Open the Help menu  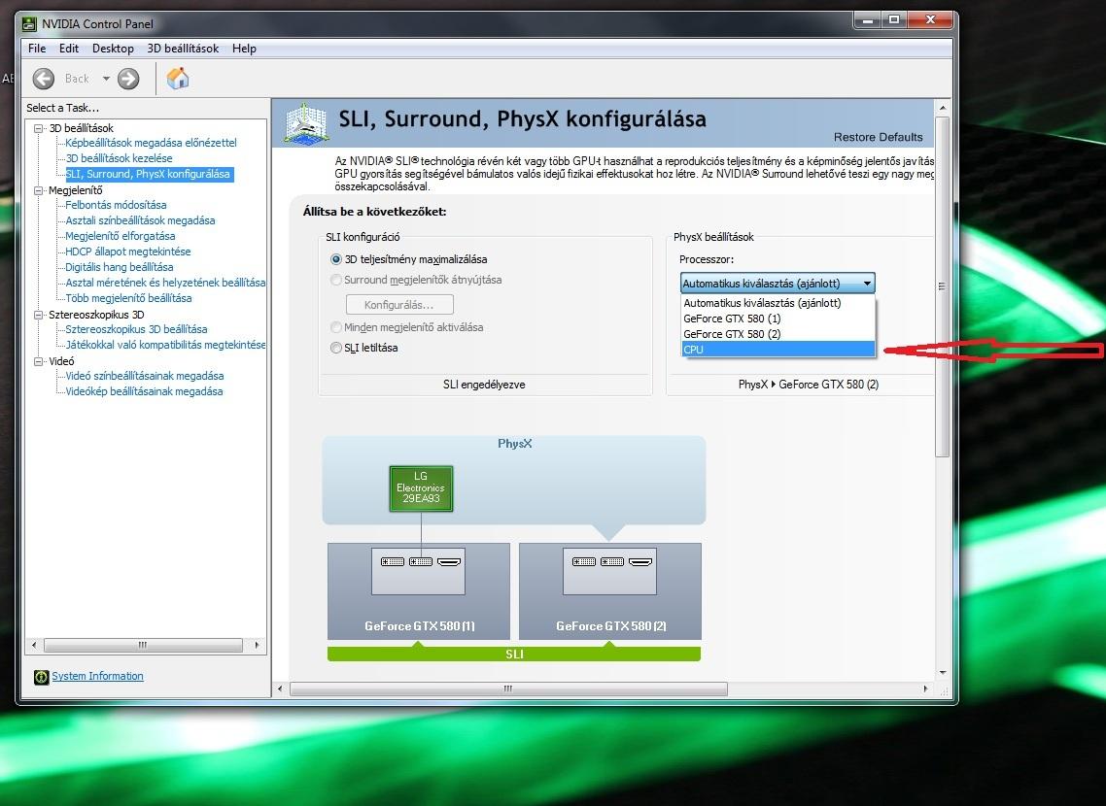pyautogui.click(x=244, y=49)
